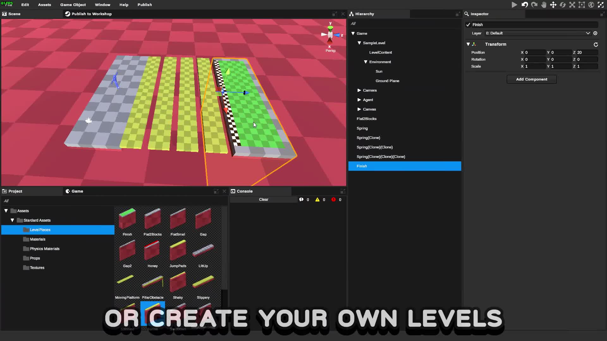Uncheck the Finish object active checkbox
Image resolution: width=607 pixels, height=341 pixels.
pyautogui.click(x=468, y=25)
